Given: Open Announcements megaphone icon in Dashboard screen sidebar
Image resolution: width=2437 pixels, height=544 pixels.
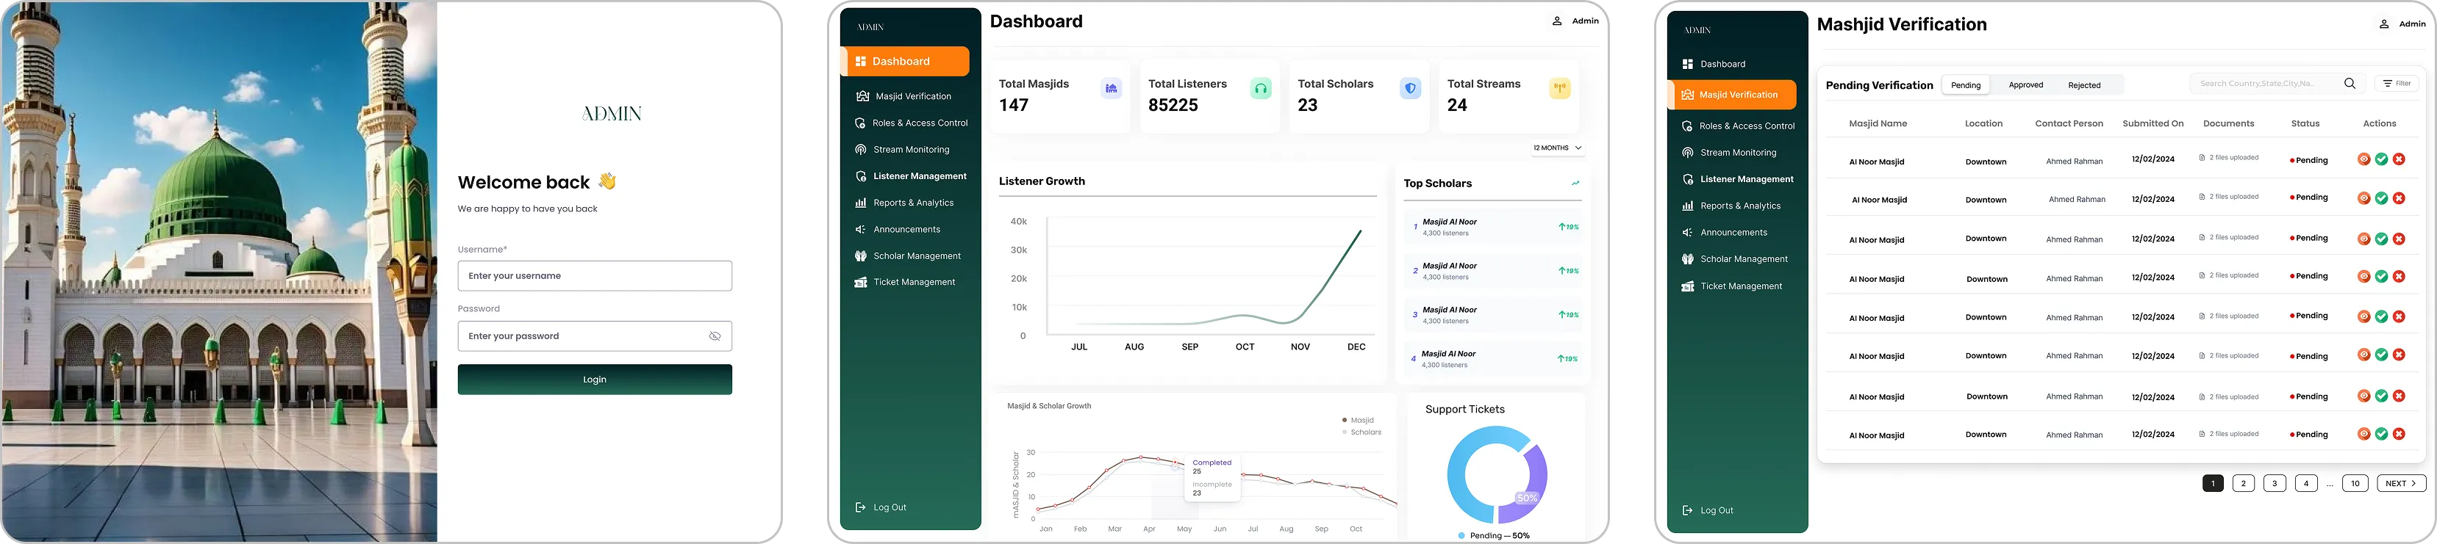Looking at the screenshot, I should (861, 230).
